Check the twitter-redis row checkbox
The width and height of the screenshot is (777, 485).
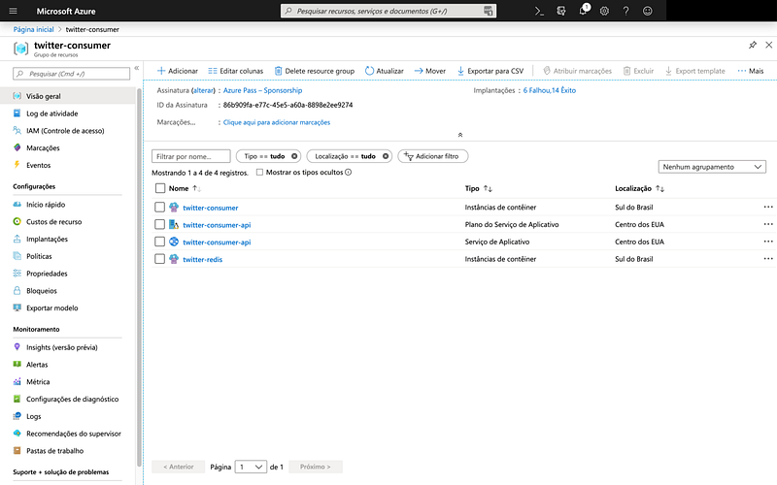[159, 259]
